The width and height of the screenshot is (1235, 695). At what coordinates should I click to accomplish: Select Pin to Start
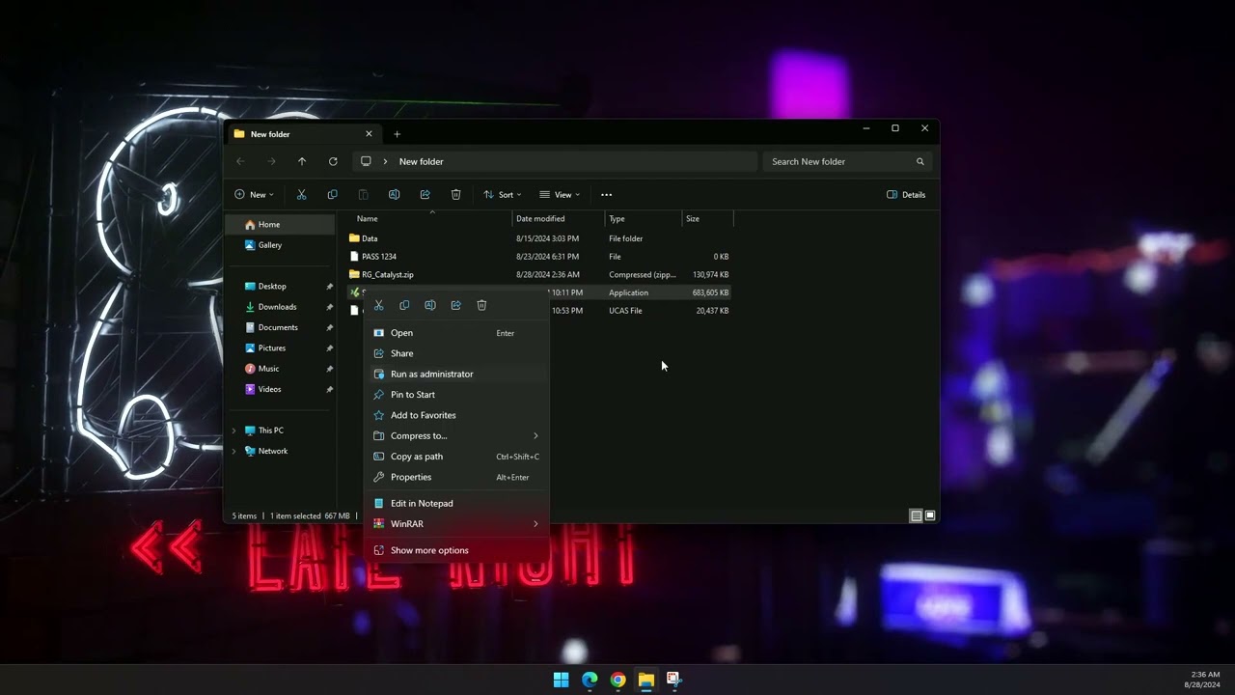[456, 394]
